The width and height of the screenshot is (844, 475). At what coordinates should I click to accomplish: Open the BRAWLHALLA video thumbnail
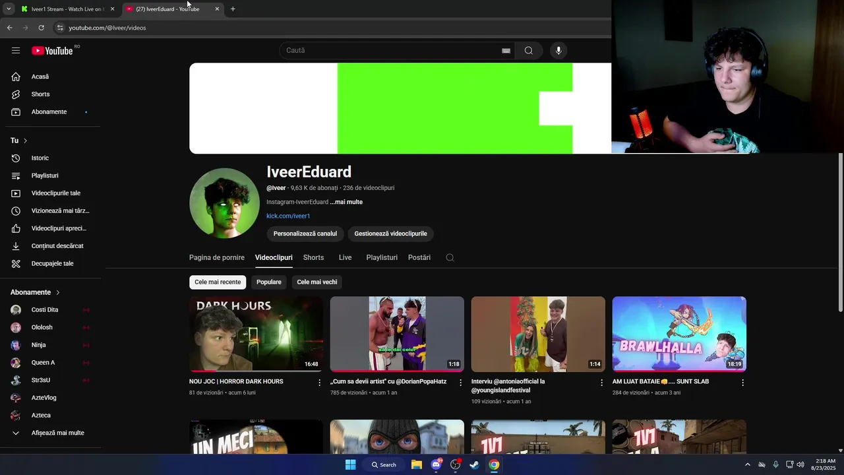[x=679, y=334]
